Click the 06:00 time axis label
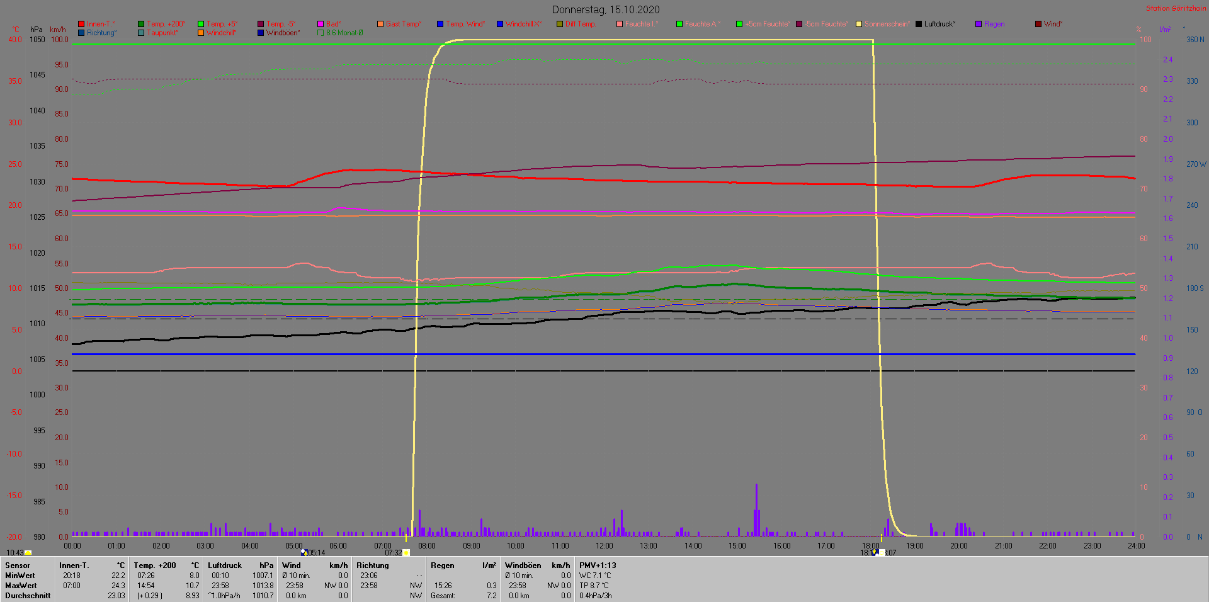 pos(338,546)
